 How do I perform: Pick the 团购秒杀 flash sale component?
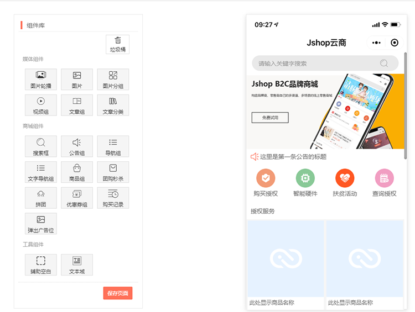point(113,172)
